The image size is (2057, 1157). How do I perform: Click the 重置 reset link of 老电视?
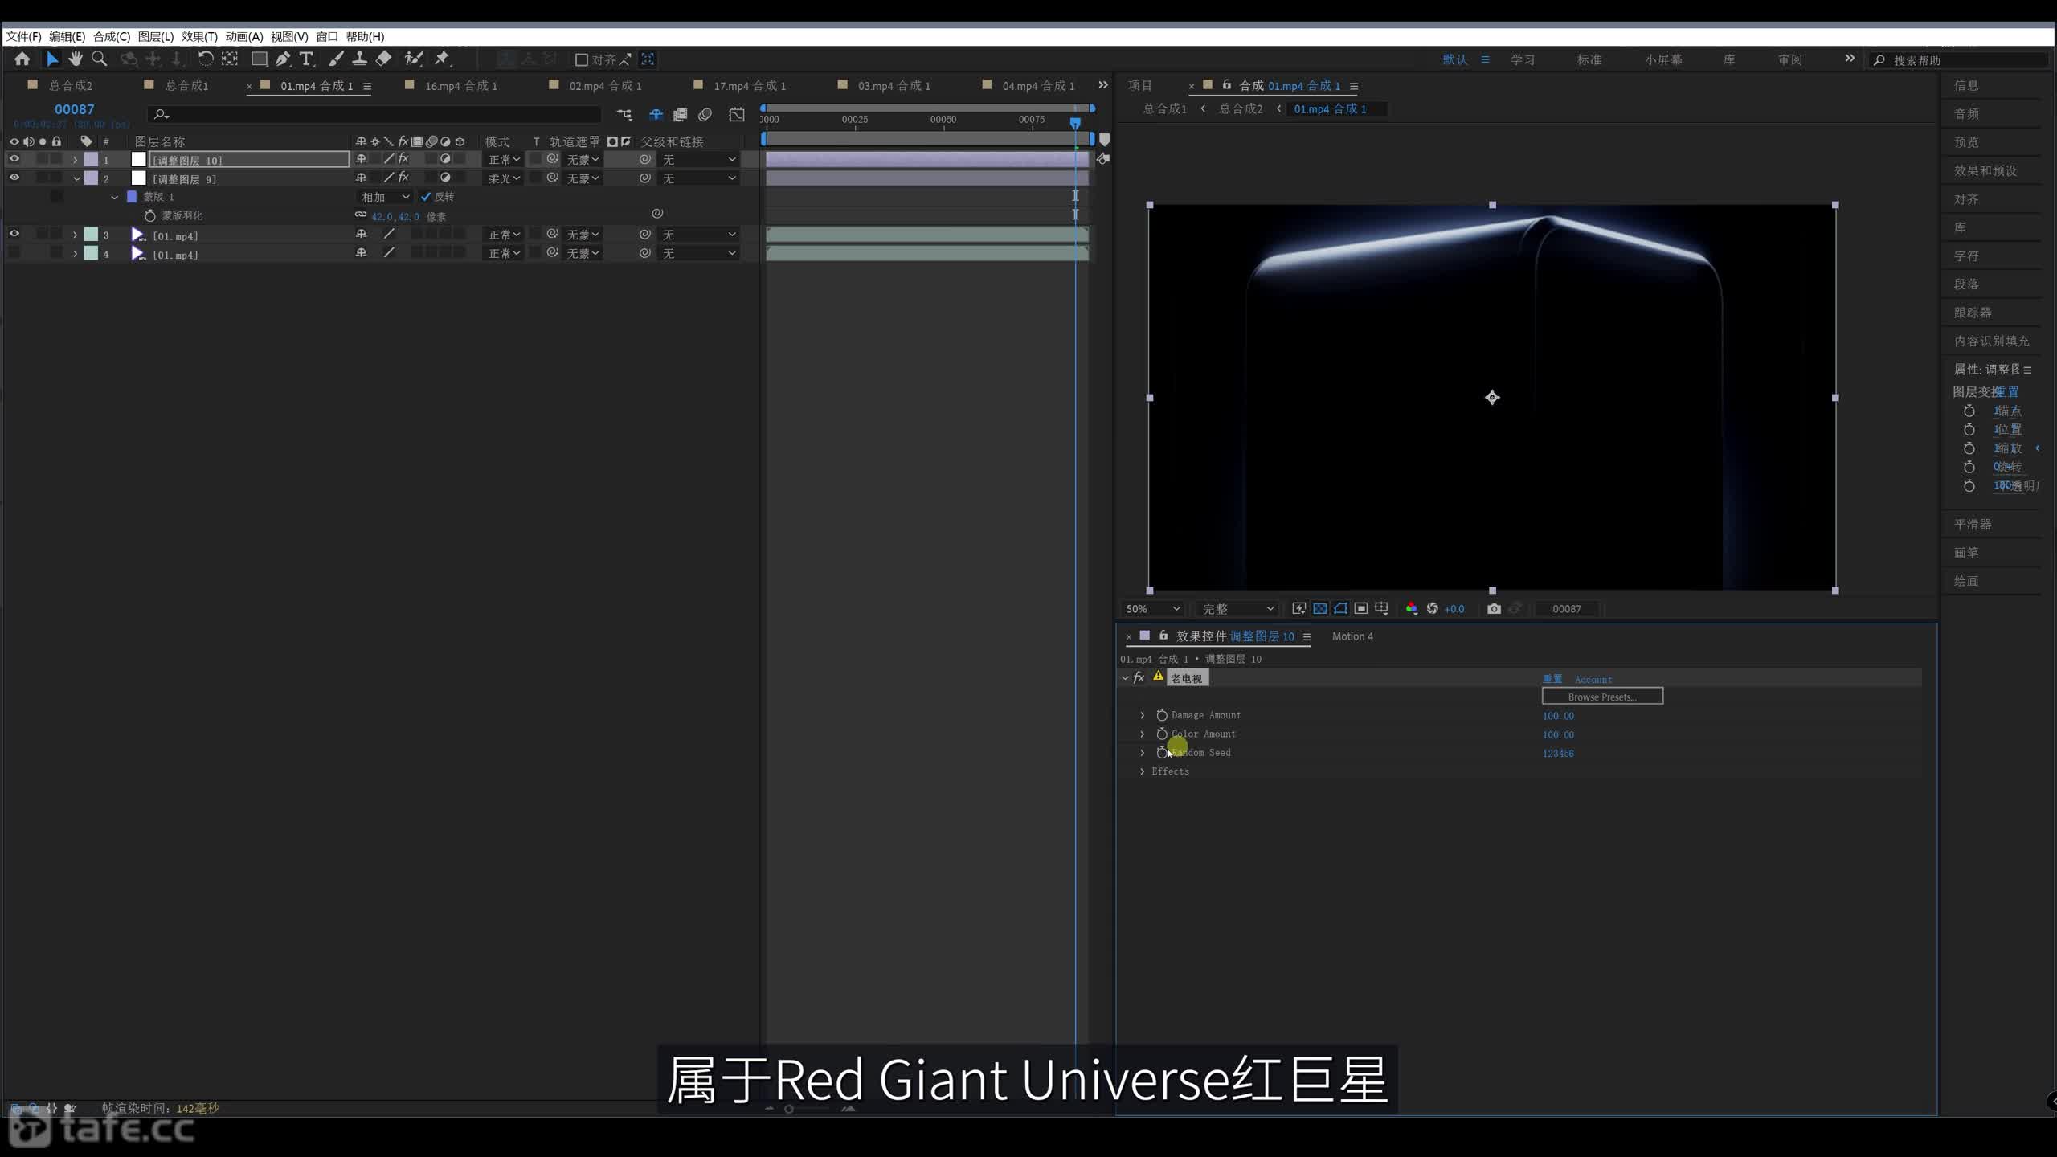pos(1552,679)
